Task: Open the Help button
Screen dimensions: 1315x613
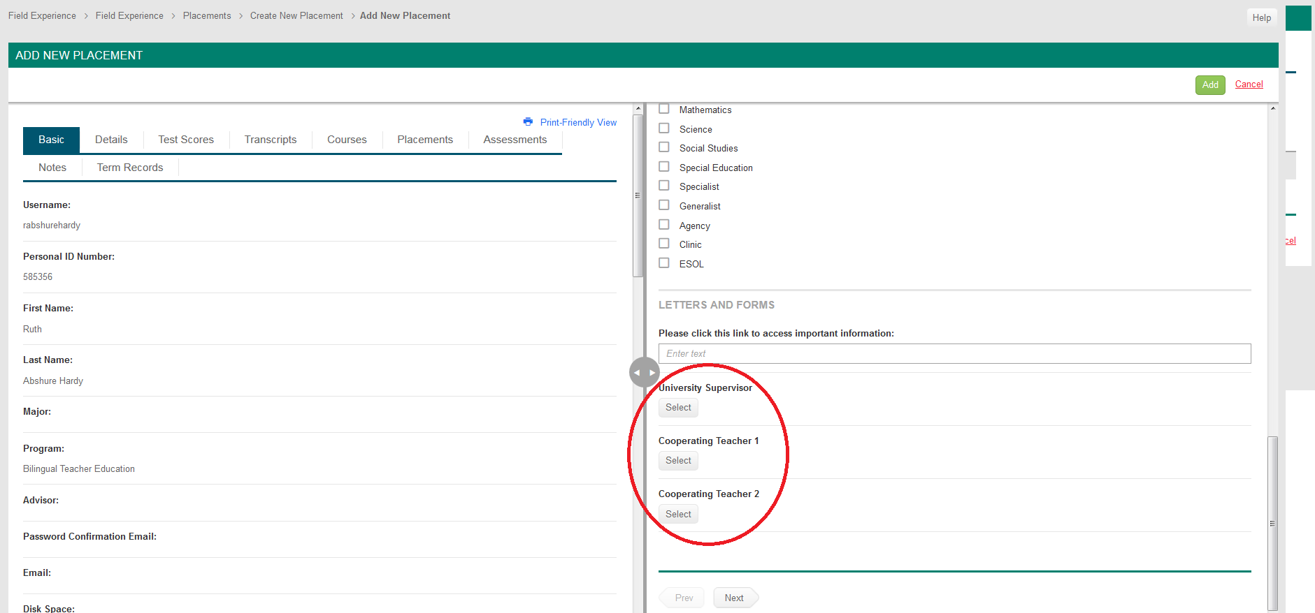Action: [x=1262, y=17]
